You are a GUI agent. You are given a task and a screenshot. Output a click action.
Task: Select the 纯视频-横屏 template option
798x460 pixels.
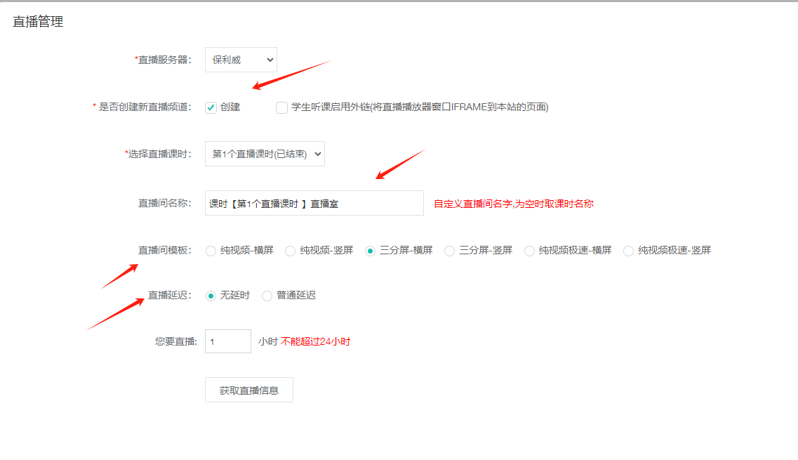(x=211, y=251)
